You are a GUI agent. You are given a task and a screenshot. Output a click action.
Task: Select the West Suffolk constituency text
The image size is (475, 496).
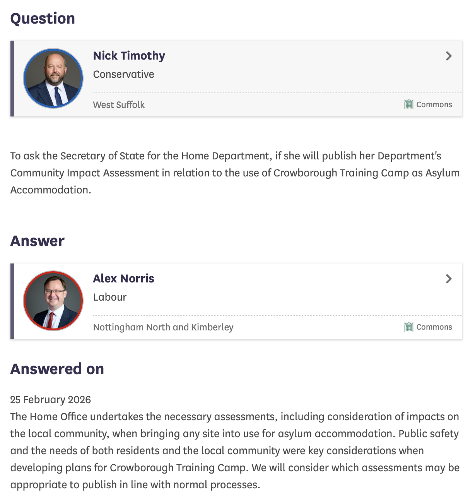(119, 105)
